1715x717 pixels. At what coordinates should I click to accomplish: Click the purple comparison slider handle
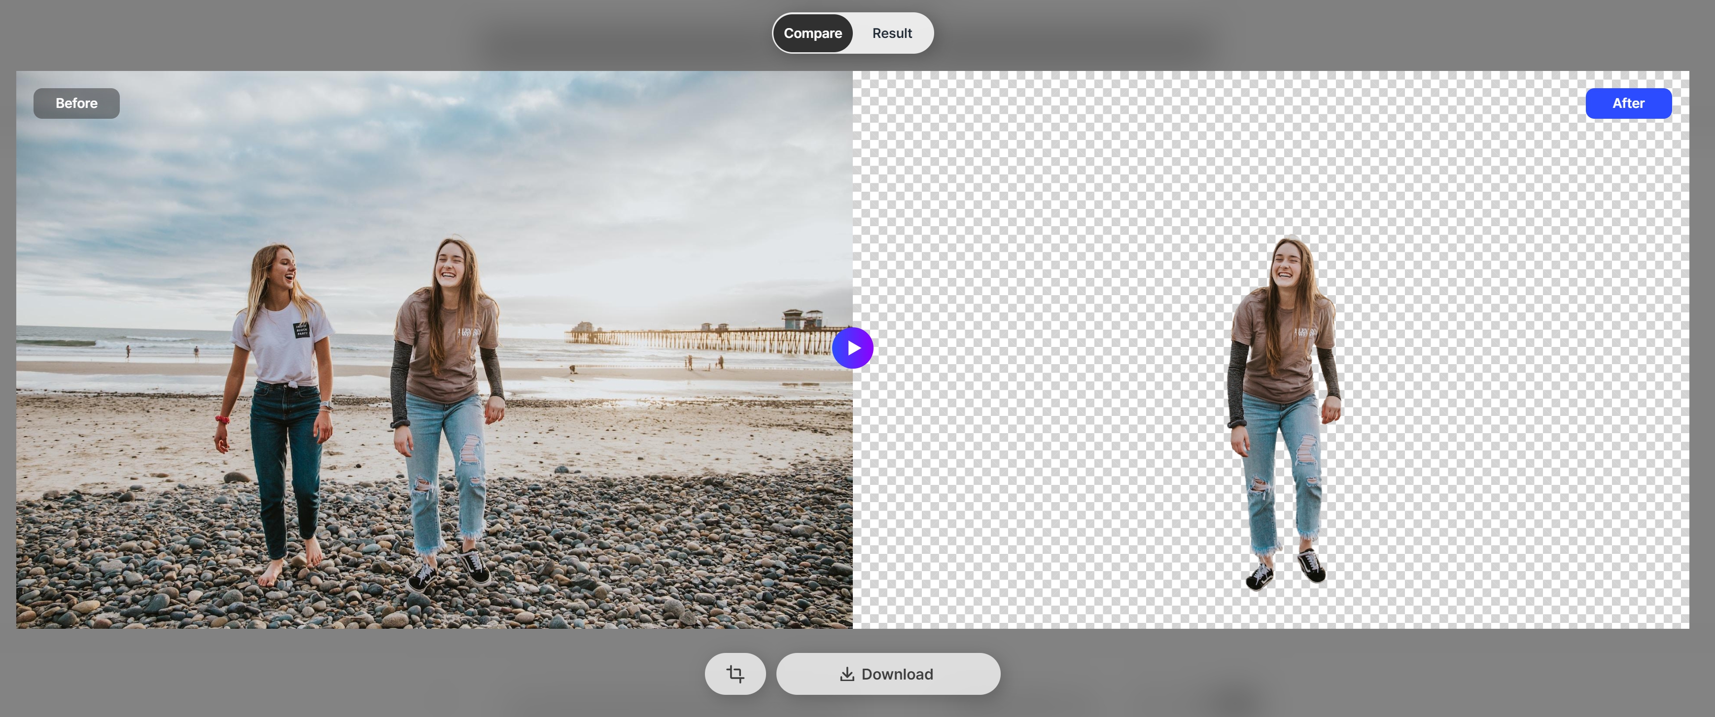coord(852,347)
